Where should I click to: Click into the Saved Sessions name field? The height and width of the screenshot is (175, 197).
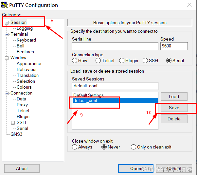point(115,86)
